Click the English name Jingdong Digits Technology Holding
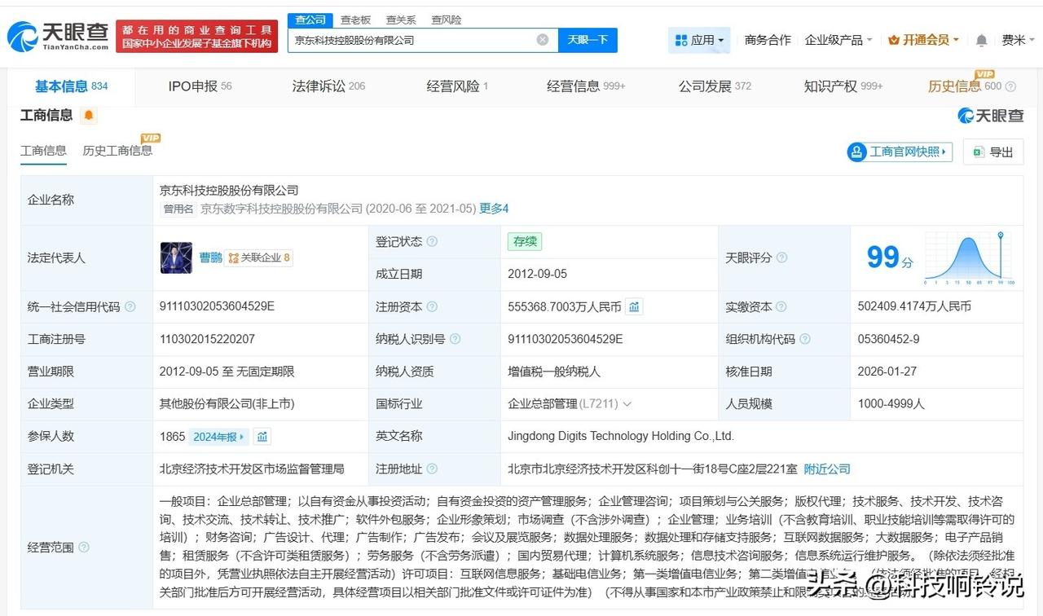The height and width of the screenshot is (616, 1043). [621, 437]
